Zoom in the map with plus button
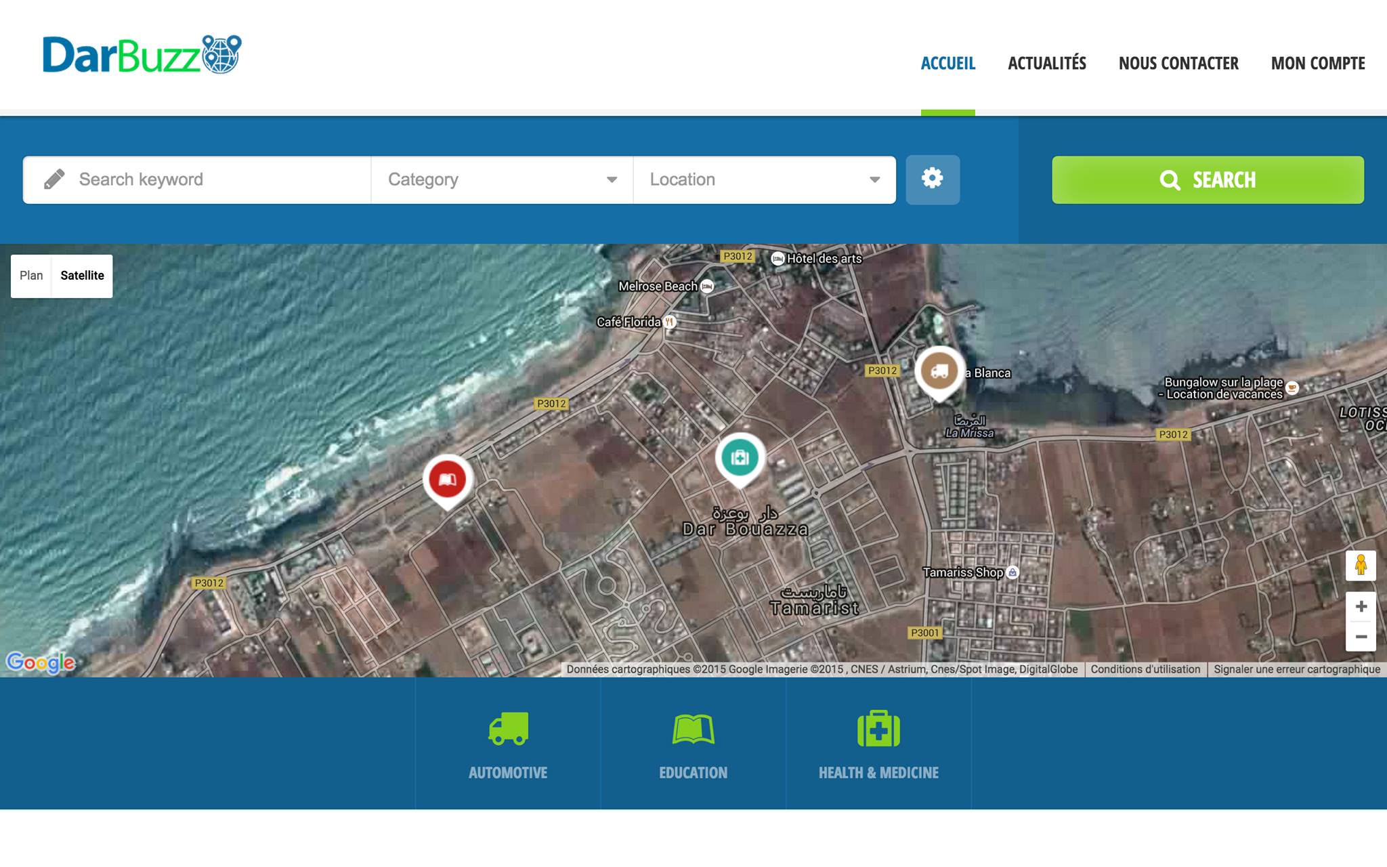 click(1361, 606)
